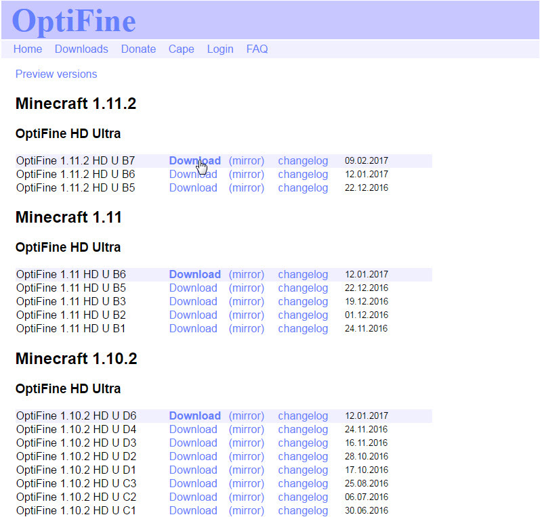
Task: Download OptiFine 1.11 HD U B5
Action: tap(193, 288)
